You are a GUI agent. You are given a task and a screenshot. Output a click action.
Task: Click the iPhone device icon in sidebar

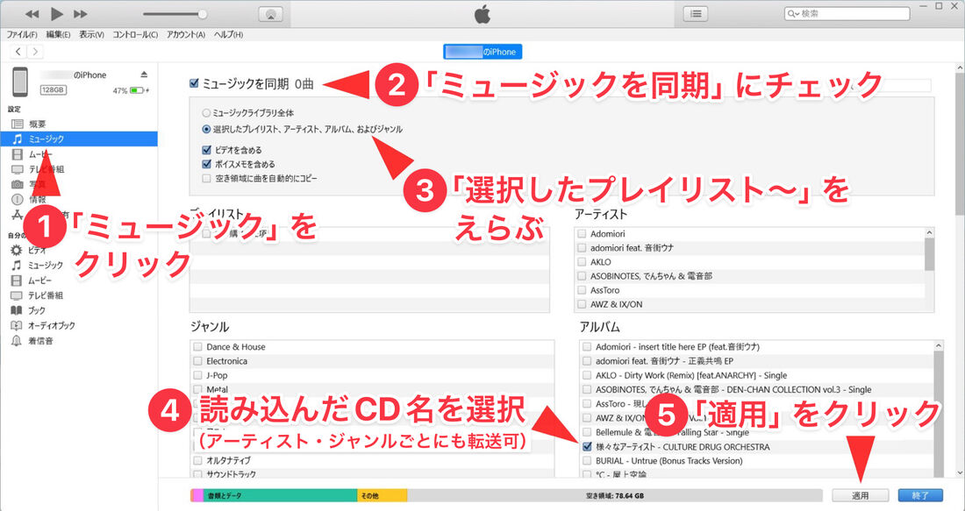[x=20, y=82]
